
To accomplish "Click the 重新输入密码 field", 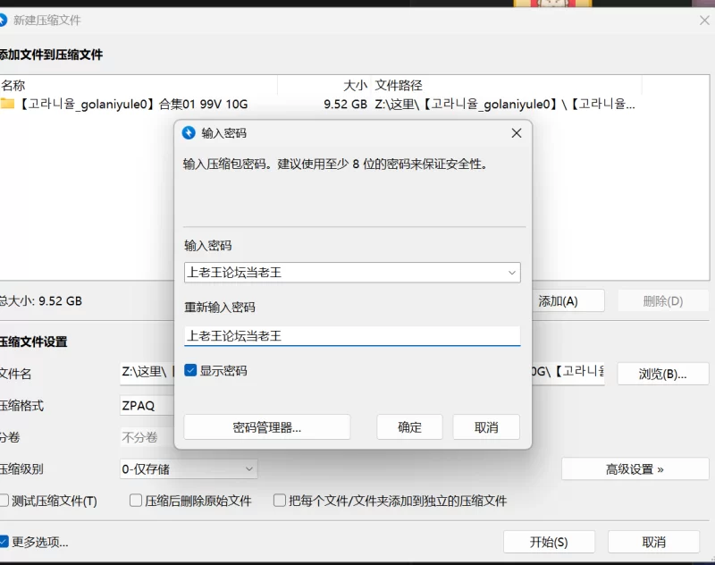I will 352,335.
